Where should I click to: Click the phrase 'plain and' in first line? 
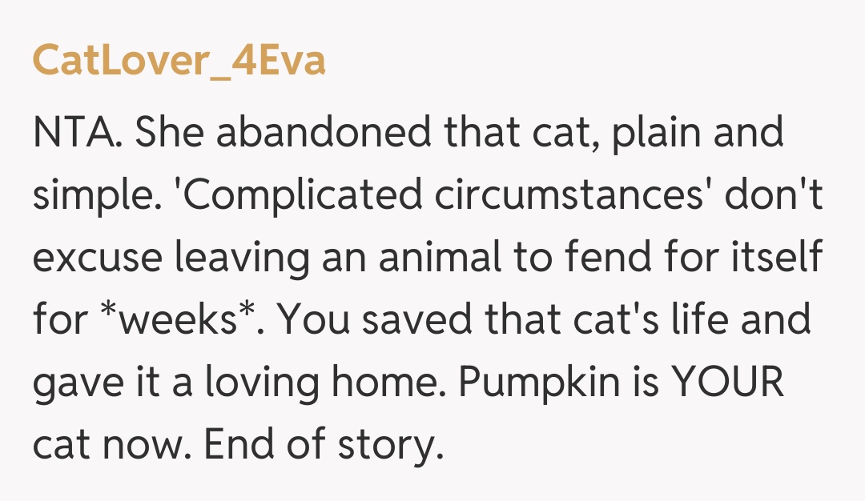[x=698, y=133]
